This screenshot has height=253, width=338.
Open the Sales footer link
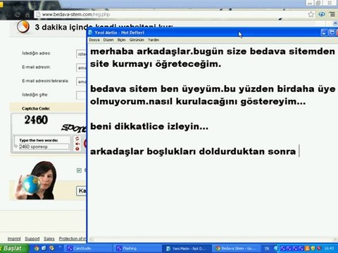coord(49,239)
